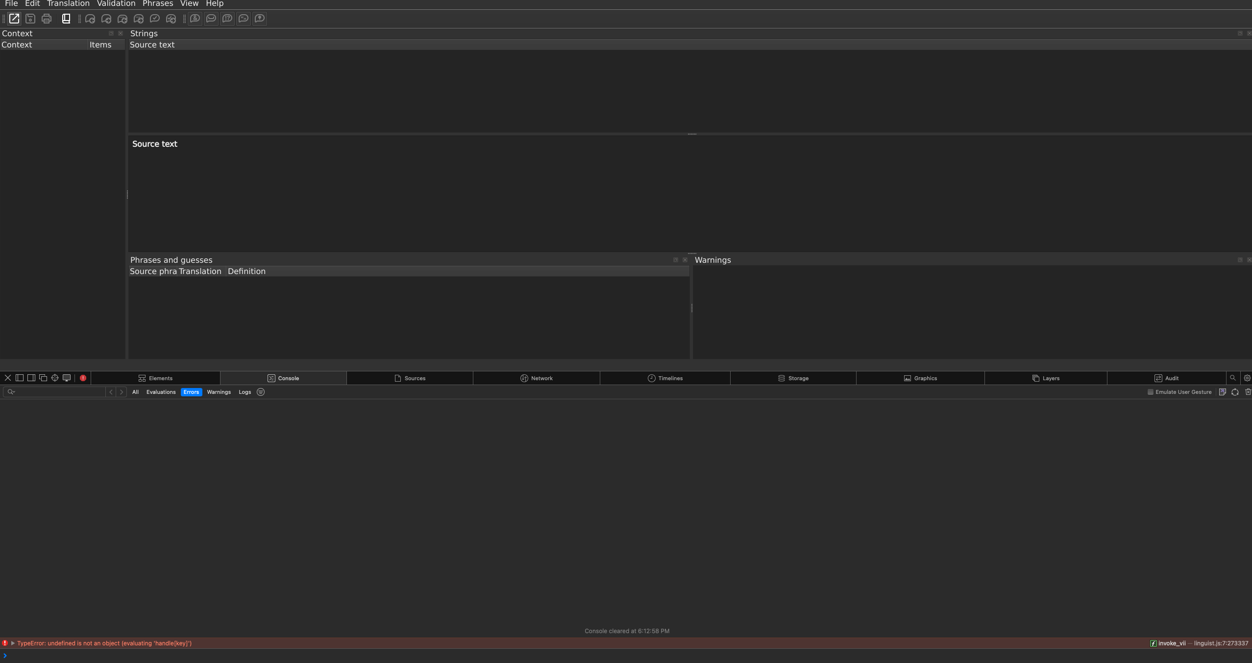Viewport: 1252px width, 663px height.
Task: Float the Warnings dock panel
Action: click(x=1240, y=260)
